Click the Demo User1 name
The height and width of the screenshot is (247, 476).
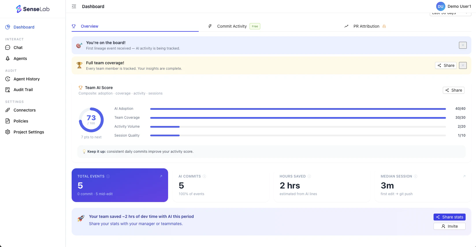459,6
